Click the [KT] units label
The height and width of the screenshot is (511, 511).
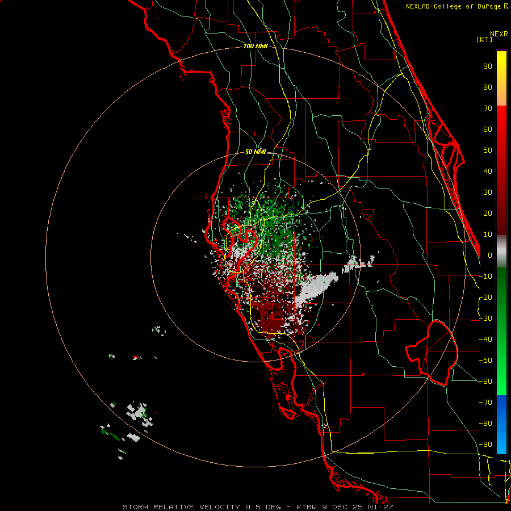[x=484, y=39]
